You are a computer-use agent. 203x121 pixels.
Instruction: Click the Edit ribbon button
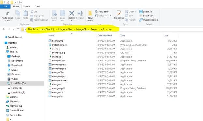tap(129, 16)
